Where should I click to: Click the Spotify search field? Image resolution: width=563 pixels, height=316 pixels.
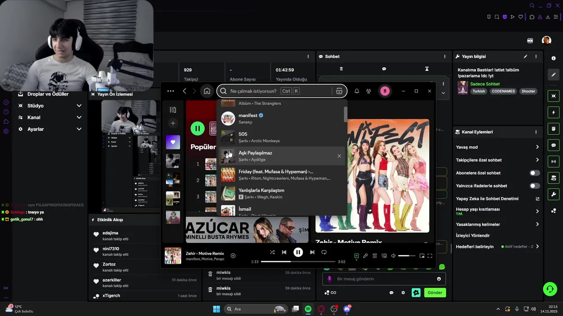(281, 91)
